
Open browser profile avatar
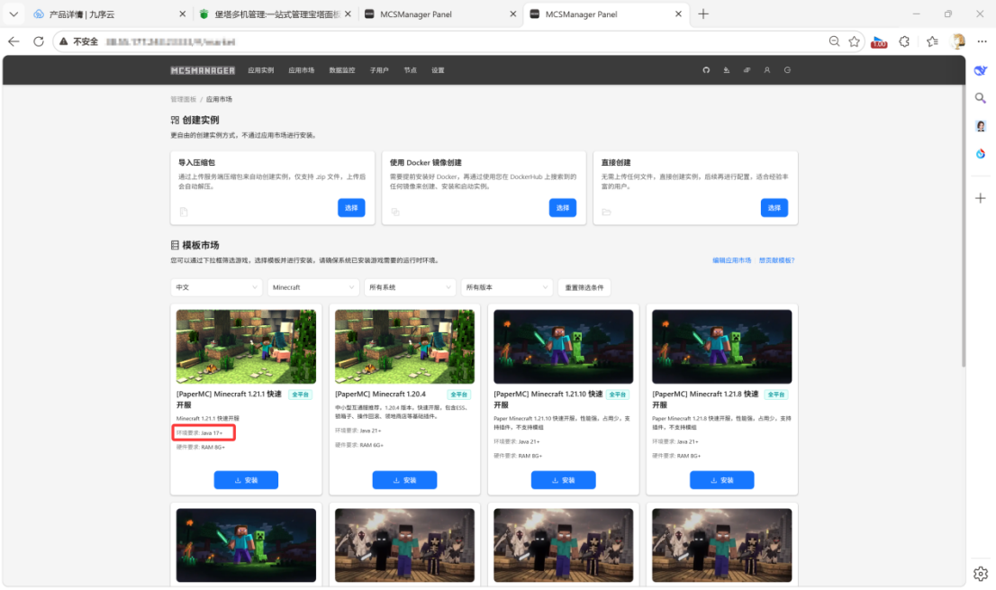(x=958, y=41)
